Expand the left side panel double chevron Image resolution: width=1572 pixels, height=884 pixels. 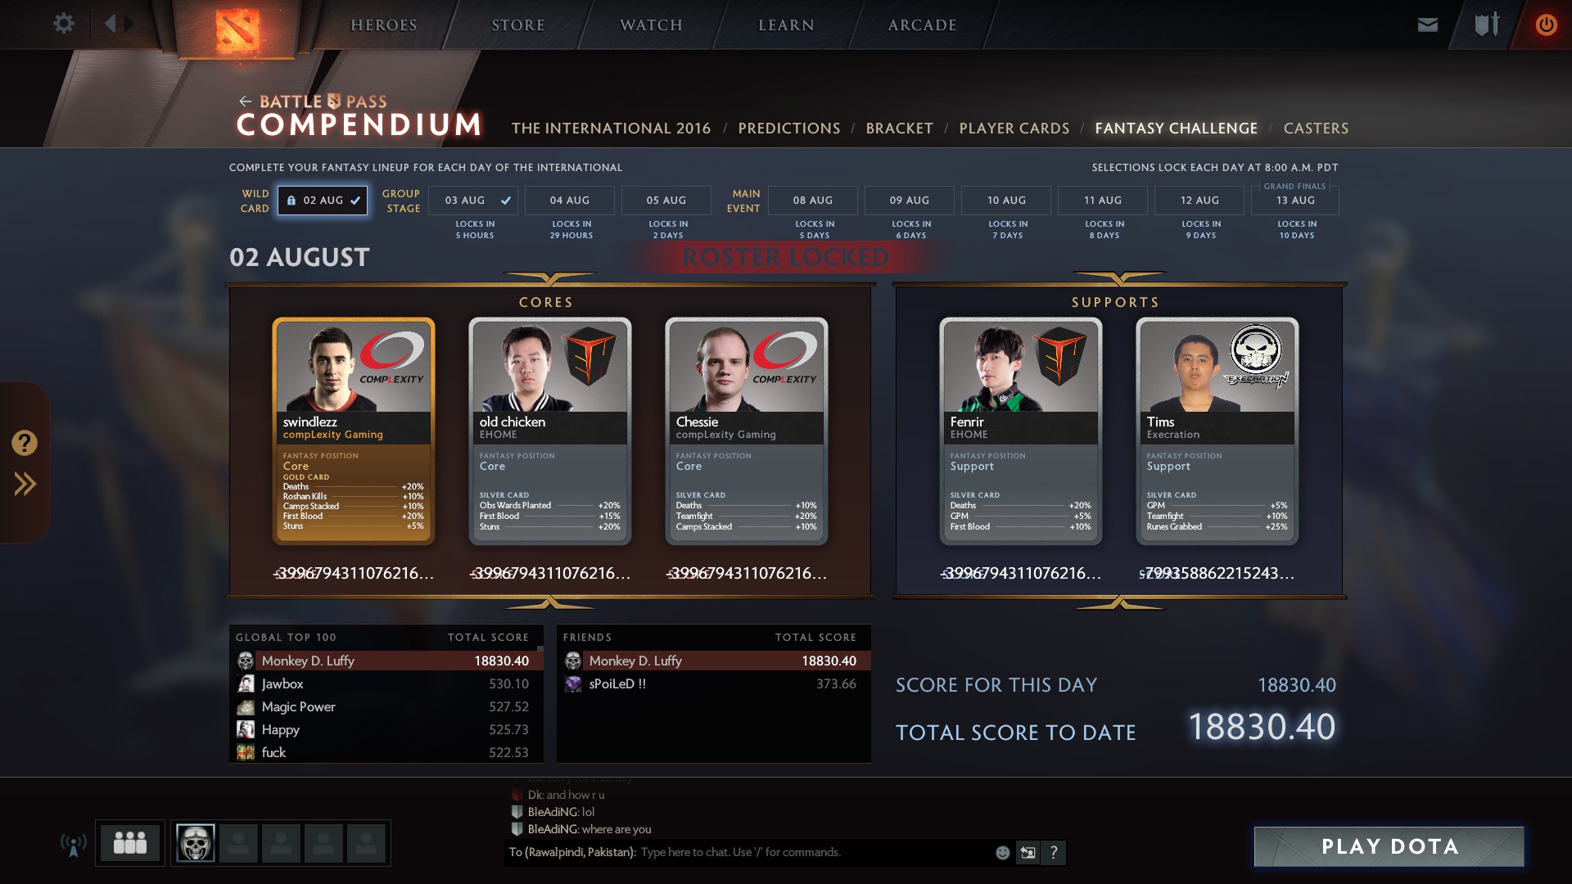click(25, 484)
